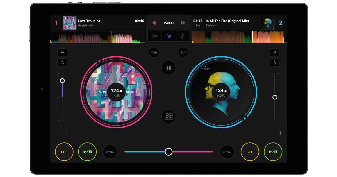Viewport: 337px width, 177px height.
Task: Open tempo range ±6 selector on deck 1
Action: pyautogui.click(x=62, y=52)
